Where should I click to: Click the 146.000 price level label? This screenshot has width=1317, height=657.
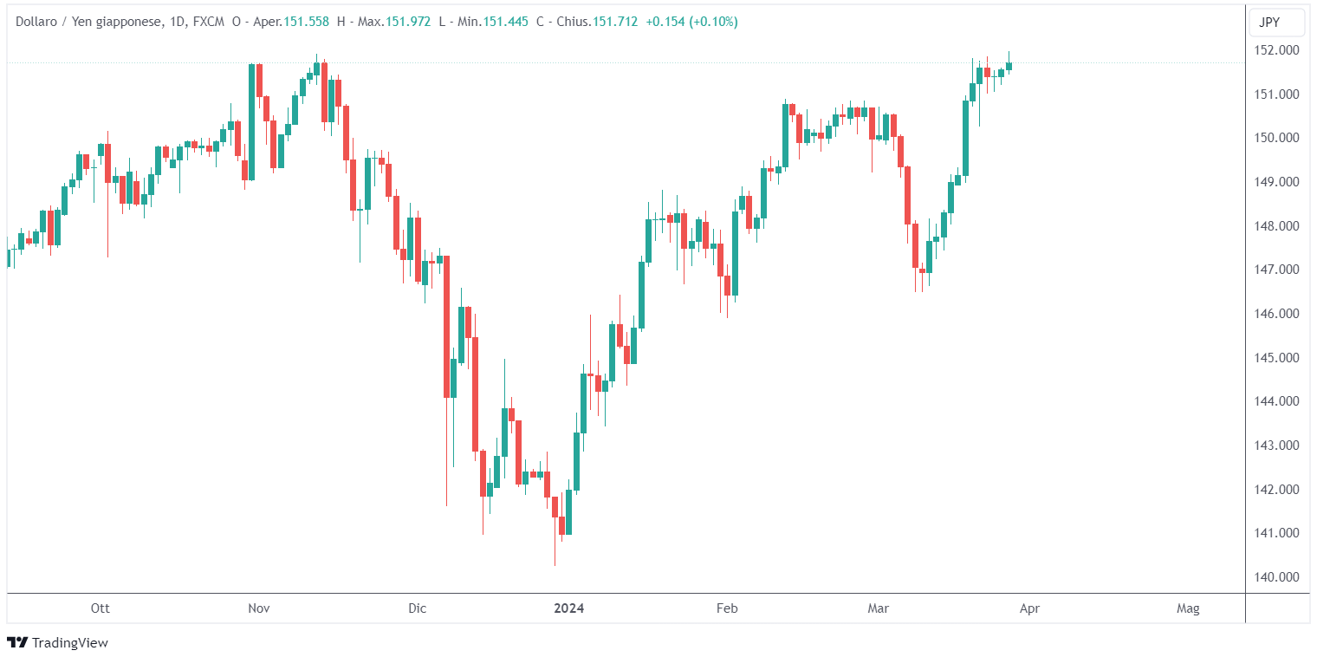click(1277, 314)
